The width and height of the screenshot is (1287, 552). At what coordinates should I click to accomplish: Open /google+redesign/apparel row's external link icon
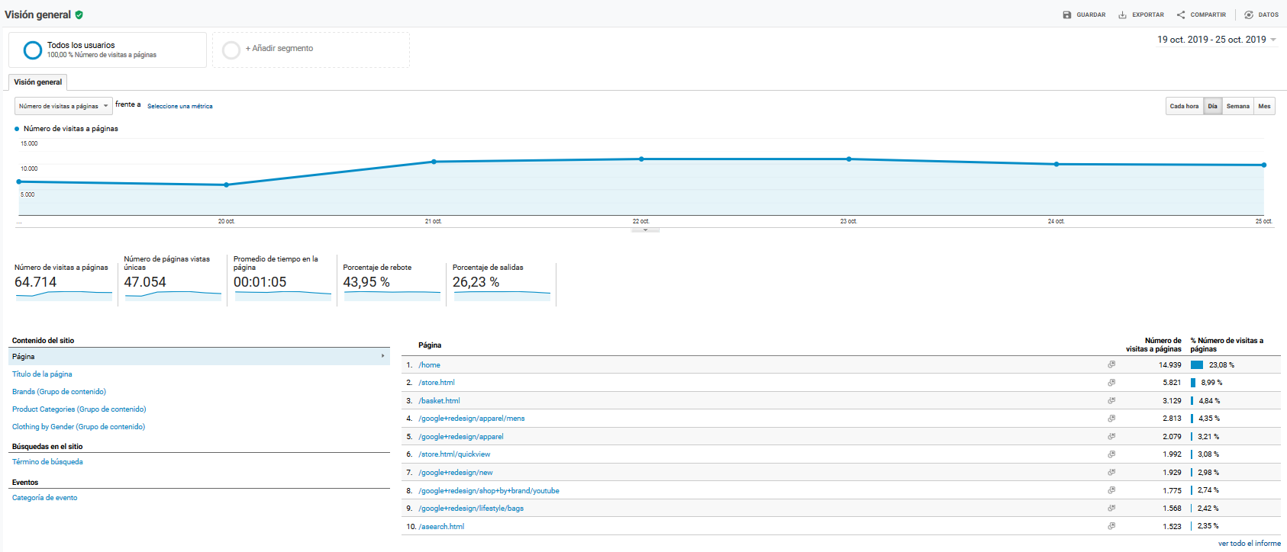1111,436
